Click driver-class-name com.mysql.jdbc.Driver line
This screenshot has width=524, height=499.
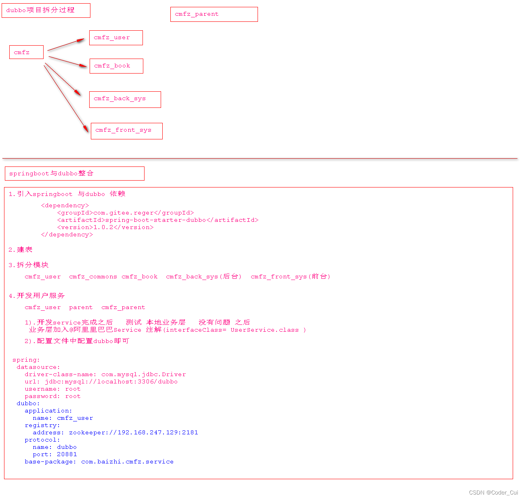105,375
